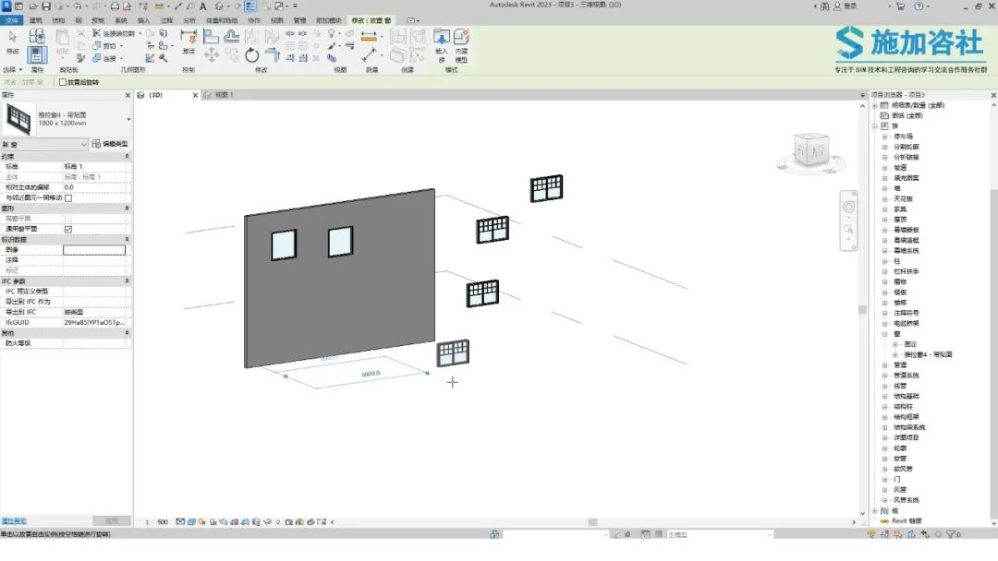Open the 属性帮助 (Properties help) link
The image size is (998, 561).
[14, 521]
